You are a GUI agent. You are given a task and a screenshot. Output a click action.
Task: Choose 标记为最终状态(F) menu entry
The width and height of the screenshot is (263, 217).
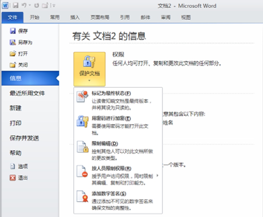118,100
